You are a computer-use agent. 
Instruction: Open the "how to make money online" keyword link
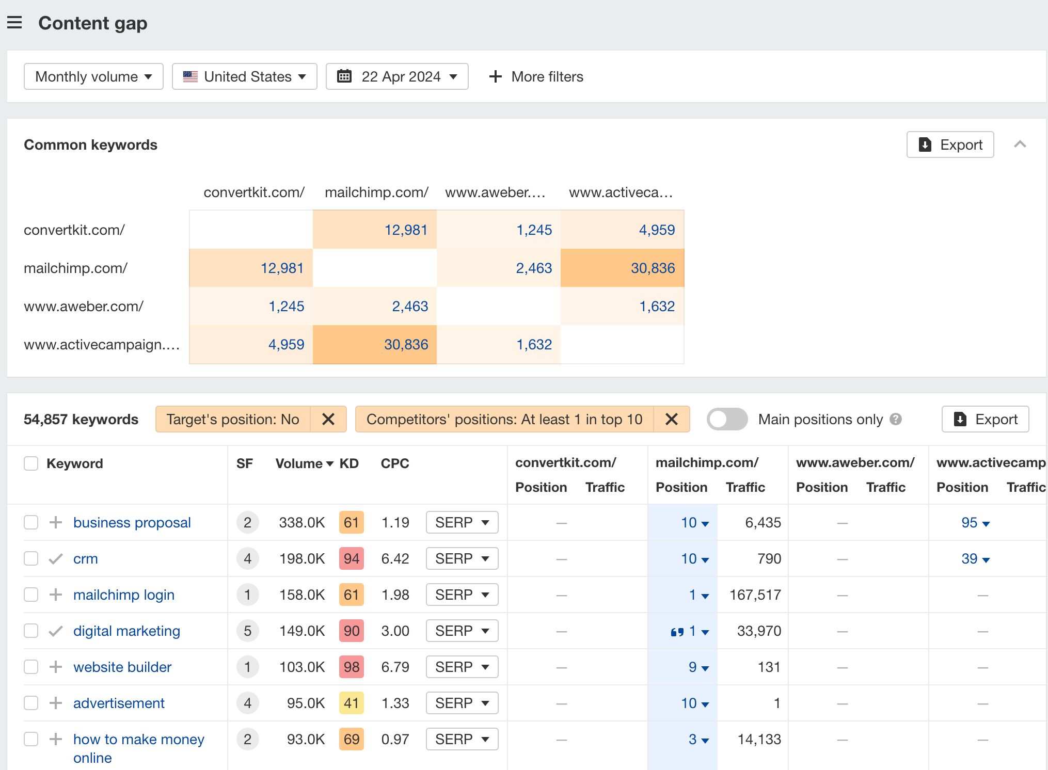(138, 739)
